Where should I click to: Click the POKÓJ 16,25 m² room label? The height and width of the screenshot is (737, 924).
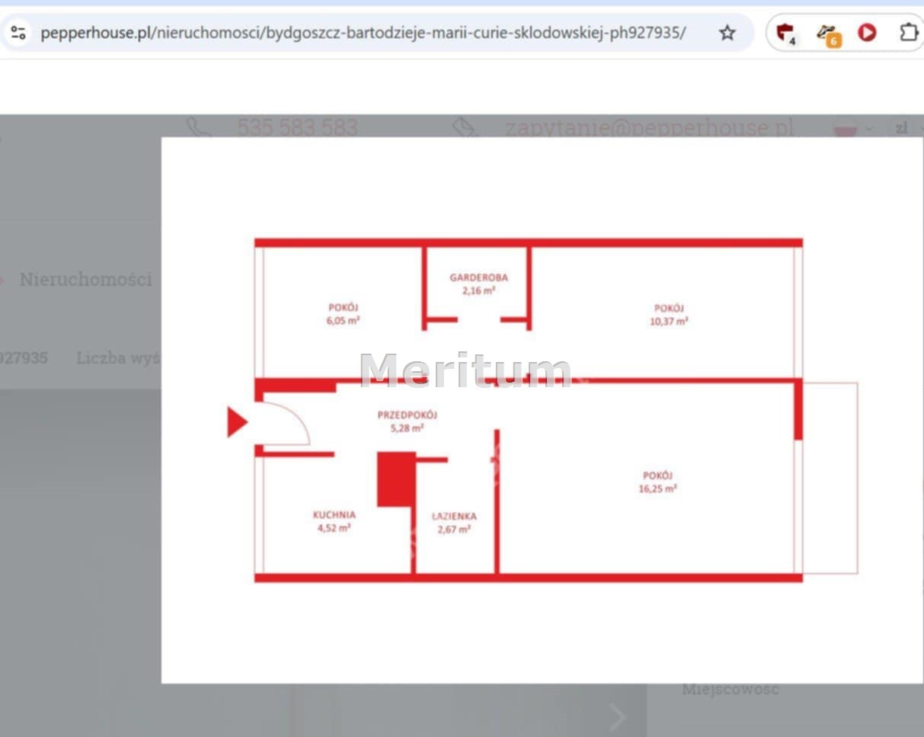(x=657, y=482)
